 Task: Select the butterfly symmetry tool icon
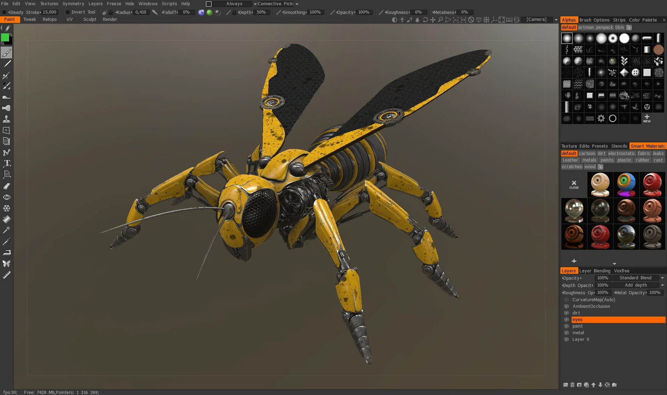point(6,264)
